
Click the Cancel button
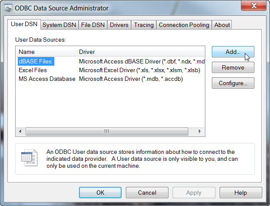pos(147,193)
